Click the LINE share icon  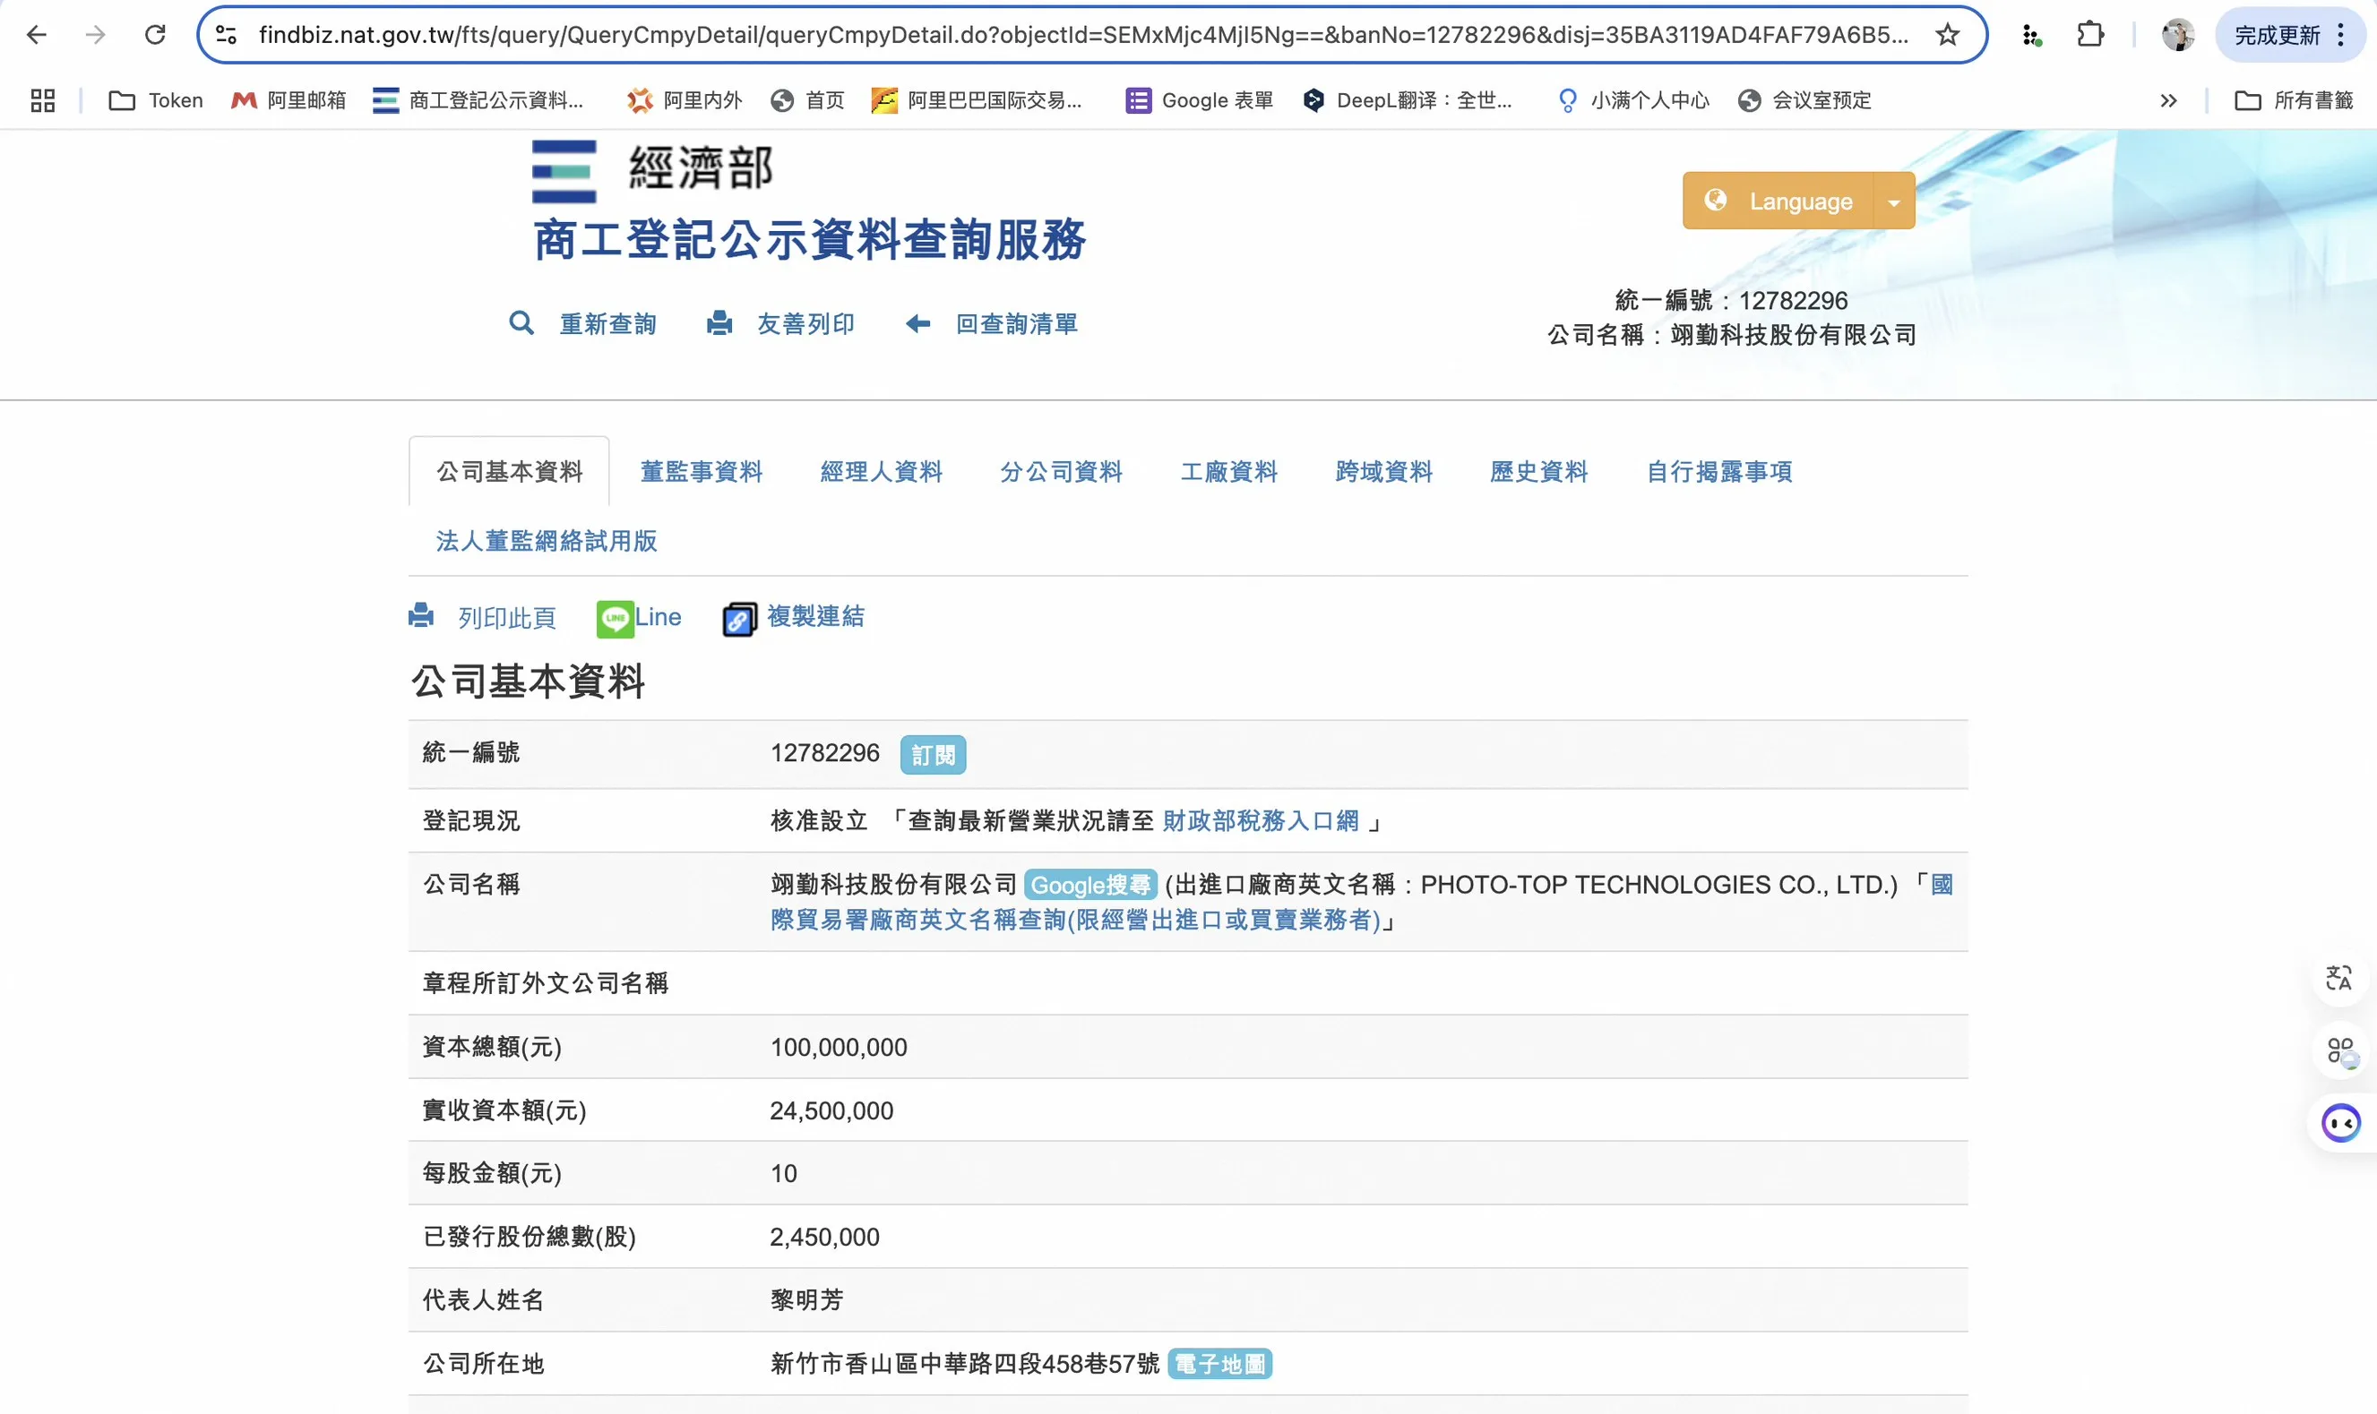(x=615, y=619)
